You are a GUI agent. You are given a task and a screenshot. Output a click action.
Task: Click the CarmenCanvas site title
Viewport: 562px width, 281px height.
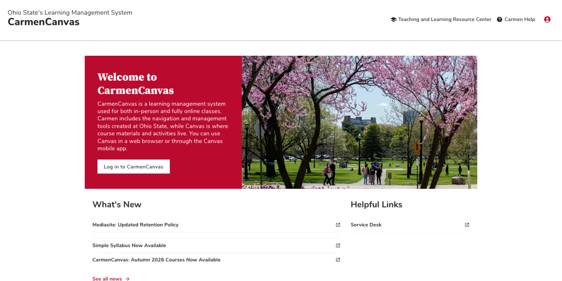click(44, 22)
